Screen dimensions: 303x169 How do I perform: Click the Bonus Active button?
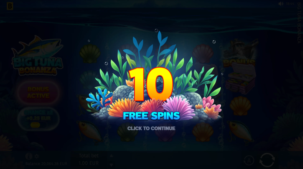tap(38, 93)
